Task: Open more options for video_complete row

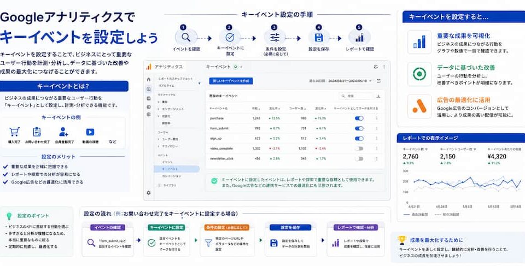Action: [377, 149]
